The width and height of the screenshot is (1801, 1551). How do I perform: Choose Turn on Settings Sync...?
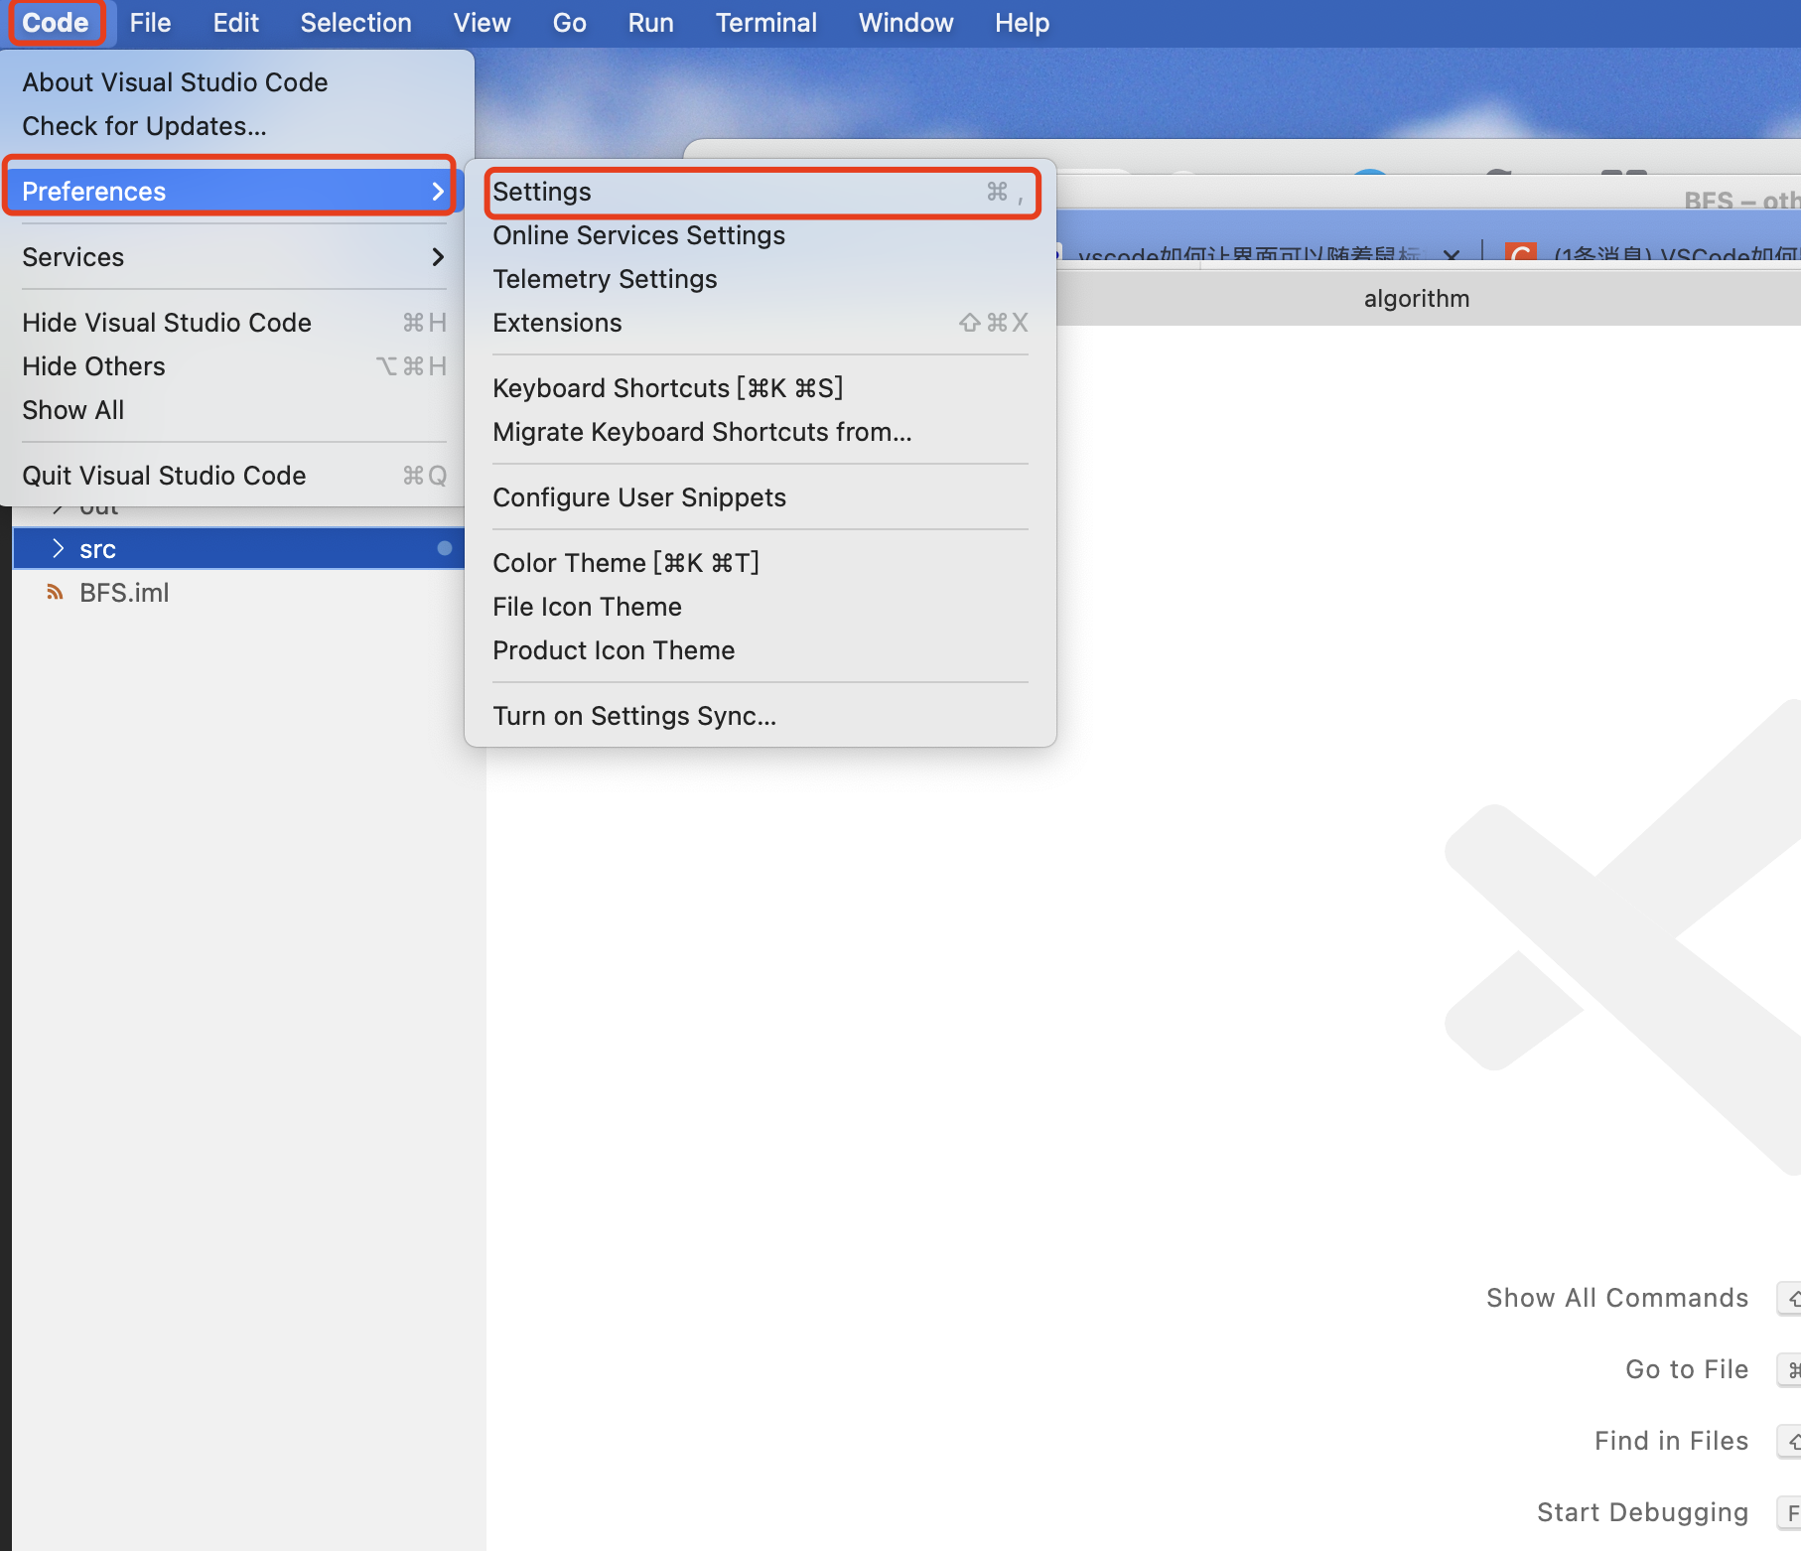(x=761, y=716)
